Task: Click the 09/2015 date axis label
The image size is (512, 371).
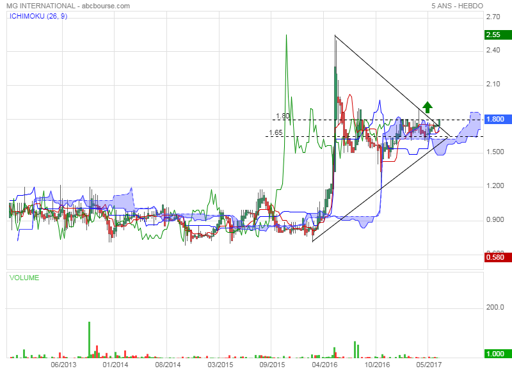Action: tap(272, 365)
